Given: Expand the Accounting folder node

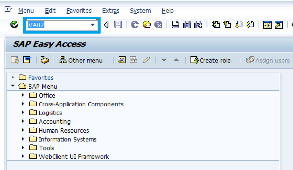Looking at the screenshot, I should [x=23, y=121].
